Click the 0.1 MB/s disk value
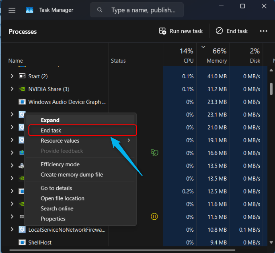 [x=250, y=230]
